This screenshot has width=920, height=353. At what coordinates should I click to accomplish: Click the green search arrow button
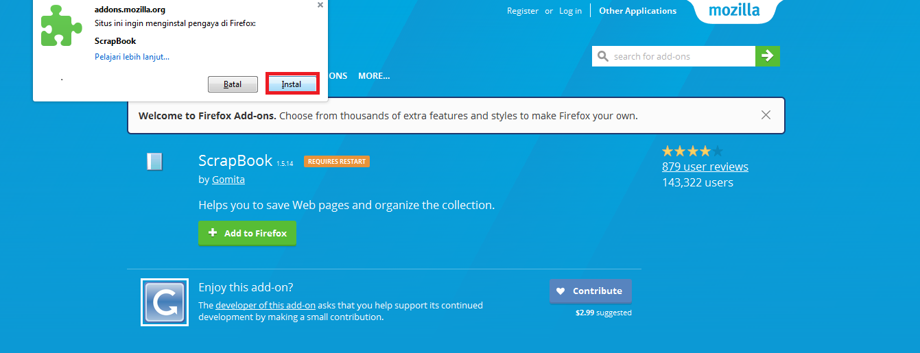click(x=768, y=56)
